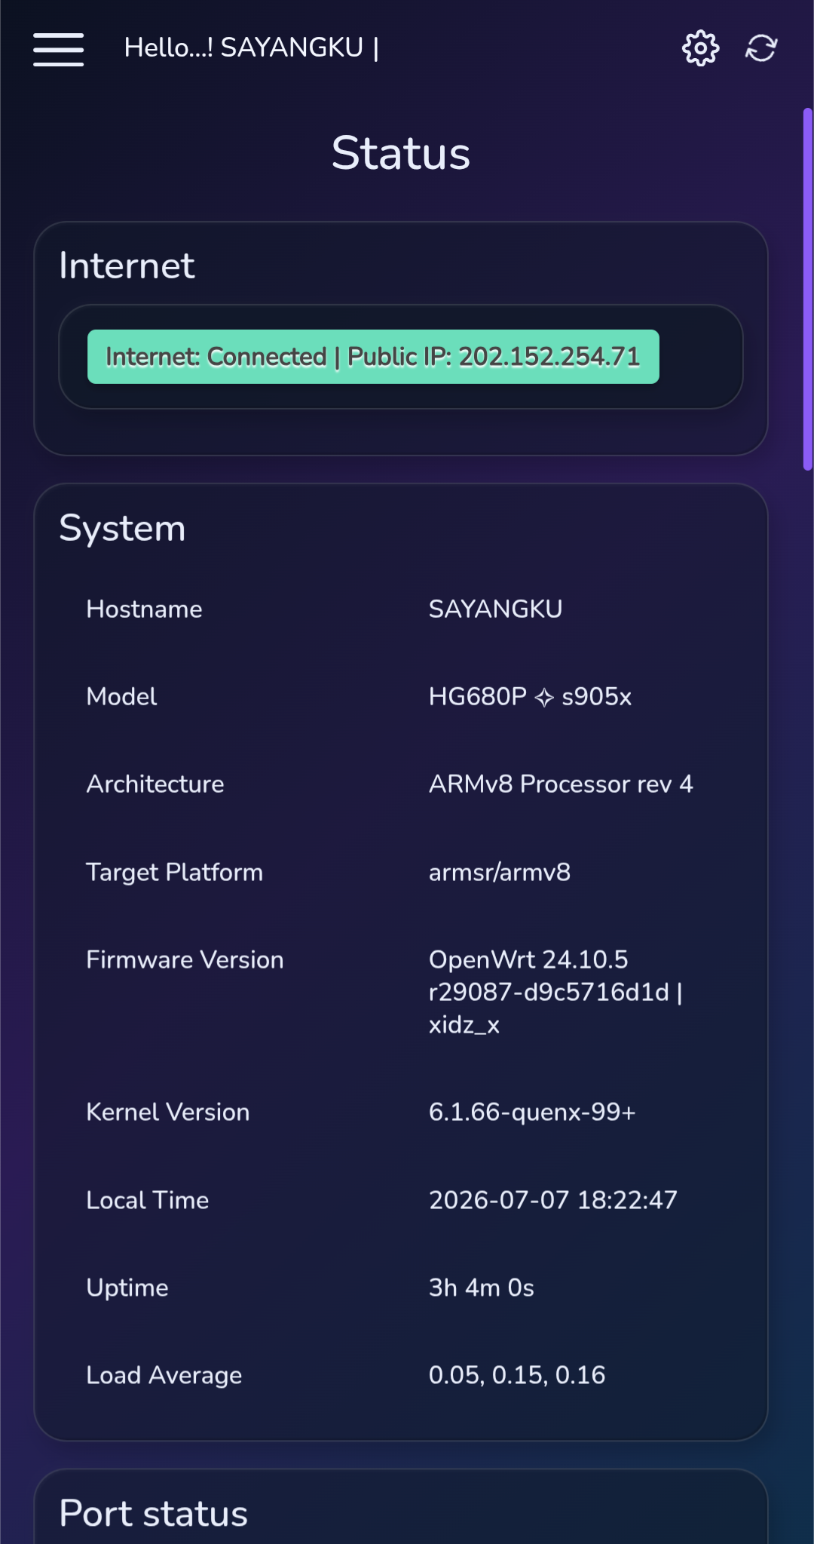This screenshot has width=814, height=1544.
Task: Select the Status page heading
Action: (401, 153)
